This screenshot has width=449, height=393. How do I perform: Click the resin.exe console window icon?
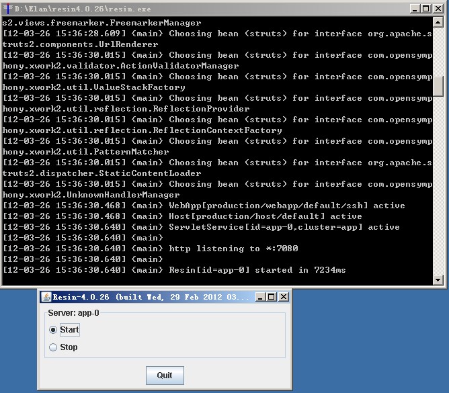pyautogui.click(x=8, y=9)
